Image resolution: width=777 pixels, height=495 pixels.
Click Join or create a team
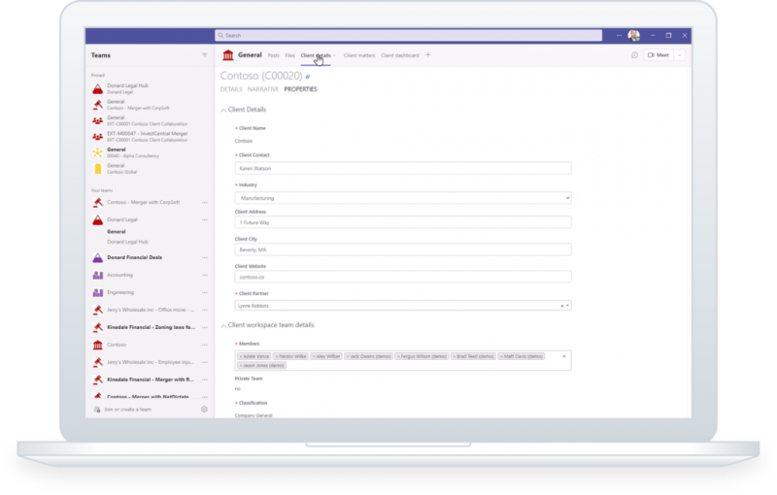[121, 410]
